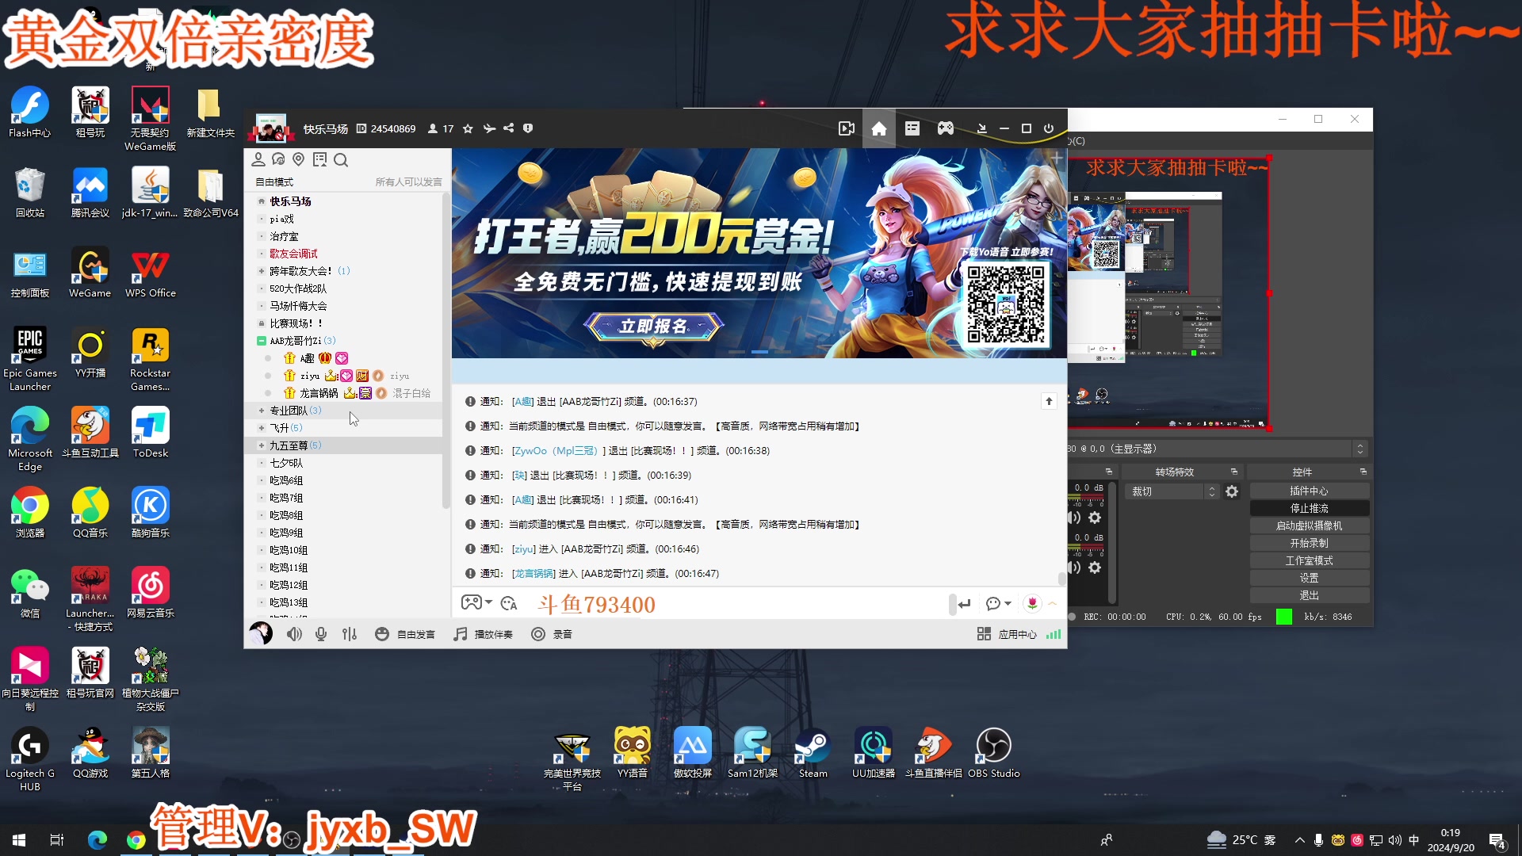Open the member list person icon
1522x856 pixels.
click(258, 160)
